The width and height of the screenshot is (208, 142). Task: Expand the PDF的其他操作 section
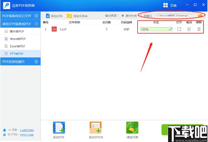(x=20, y=62)
